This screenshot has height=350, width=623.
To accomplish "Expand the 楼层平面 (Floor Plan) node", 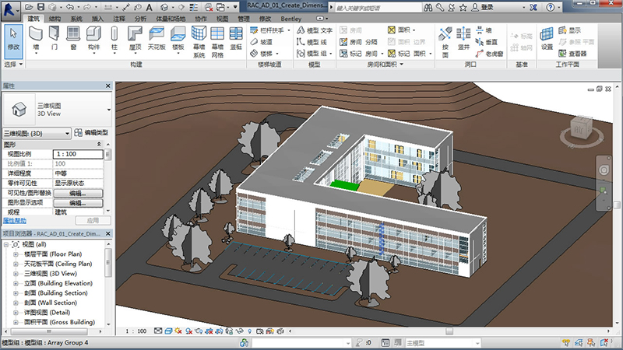I will 6,254.
